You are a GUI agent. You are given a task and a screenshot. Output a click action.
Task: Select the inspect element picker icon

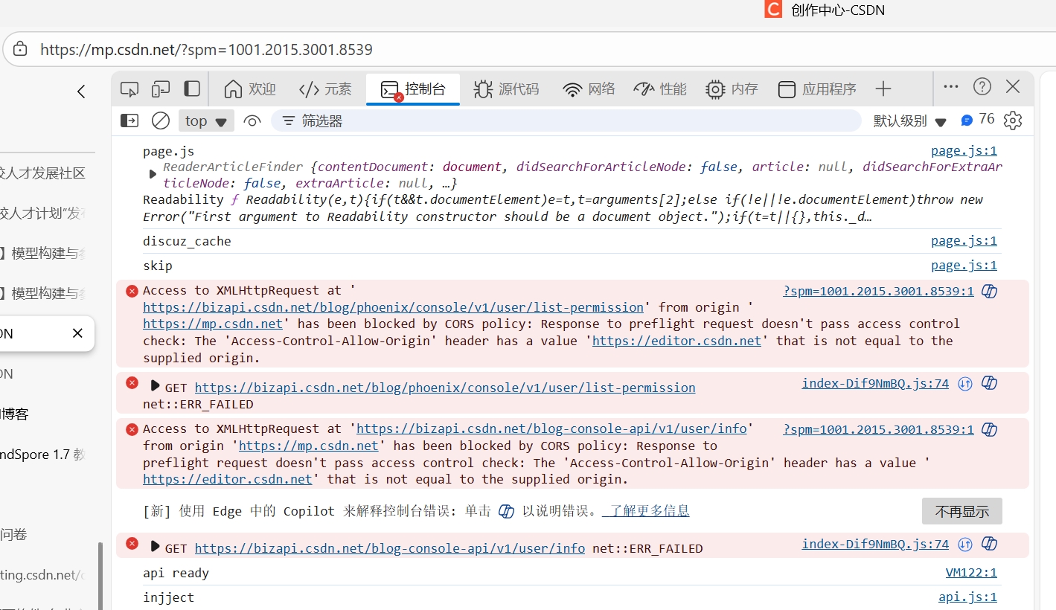point(129,89)
